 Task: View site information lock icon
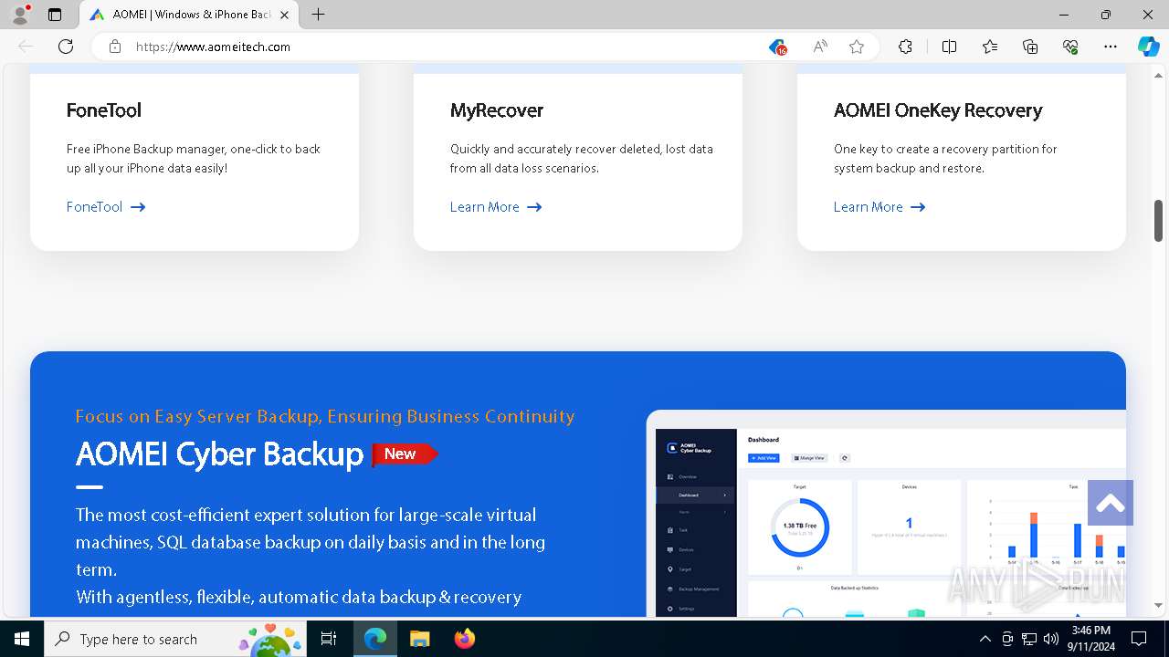pyautogui.click(x=115, y=47)
